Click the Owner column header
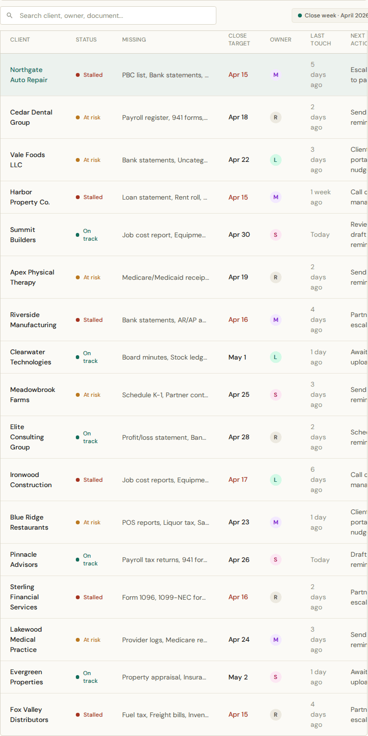This screenshot has height=736, width=368. [x=281, y=40]
